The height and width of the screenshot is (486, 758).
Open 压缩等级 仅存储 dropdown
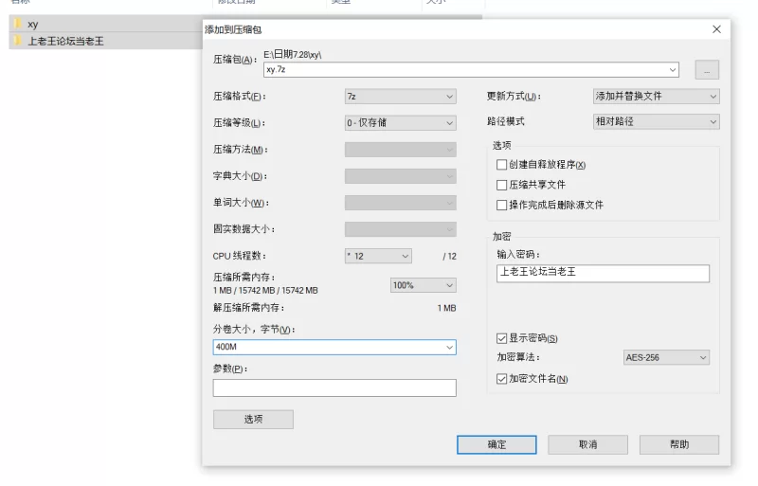pos(400,123)
